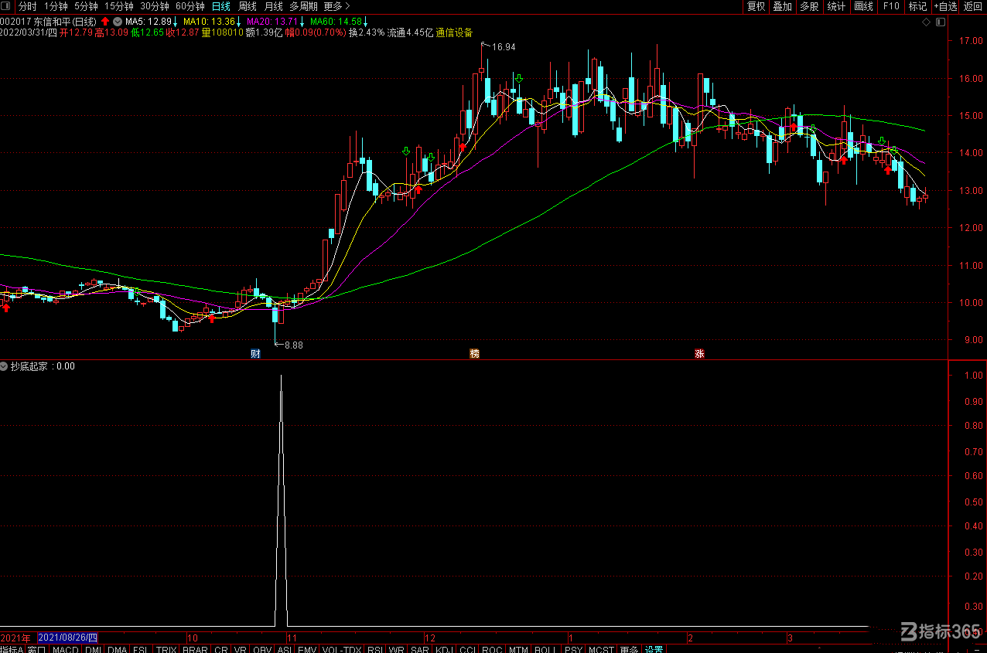Select the CR indicator
987x653 pixels.
point(221,649)
